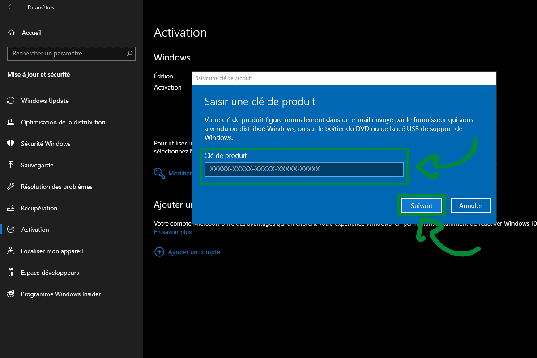Image resolution: width=537 pixels, height=358 pixels.
Task: Open the Accueil home icon
Action: click(x=11, y=33)
